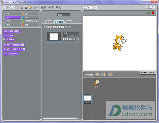This screenshot has width=159, height=123.
Task: Click the 绘图 new background button
Action: 55,27
